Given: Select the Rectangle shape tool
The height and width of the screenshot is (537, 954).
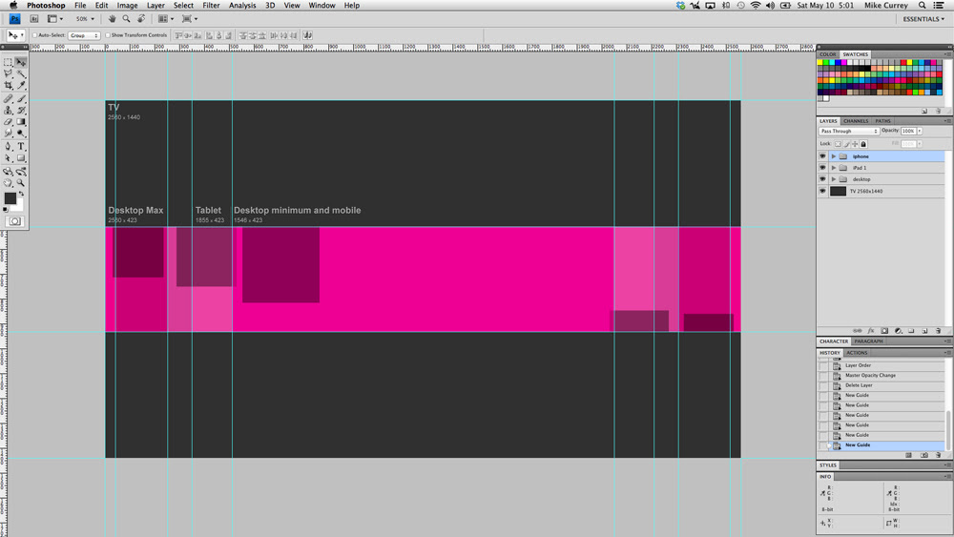Looking at the screenshot, I should 21,158.
